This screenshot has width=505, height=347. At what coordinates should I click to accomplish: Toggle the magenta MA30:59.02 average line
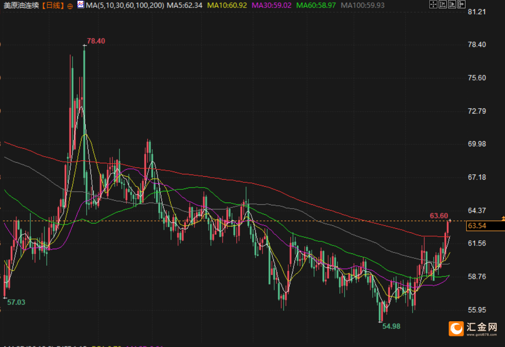(x=271, y=5)
